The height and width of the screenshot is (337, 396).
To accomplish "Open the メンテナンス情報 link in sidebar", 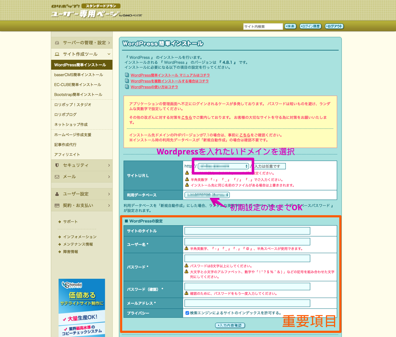I will [x=78, y=244].
